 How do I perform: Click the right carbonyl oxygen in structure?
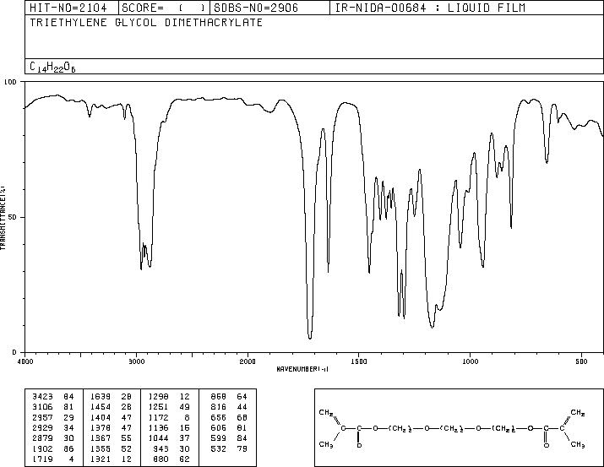[547, 445]
